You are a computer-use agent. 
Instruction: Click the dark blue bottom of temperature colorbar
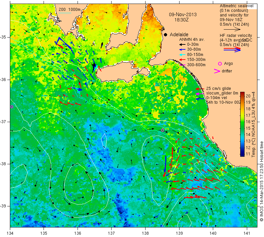(x=242, y=155)
